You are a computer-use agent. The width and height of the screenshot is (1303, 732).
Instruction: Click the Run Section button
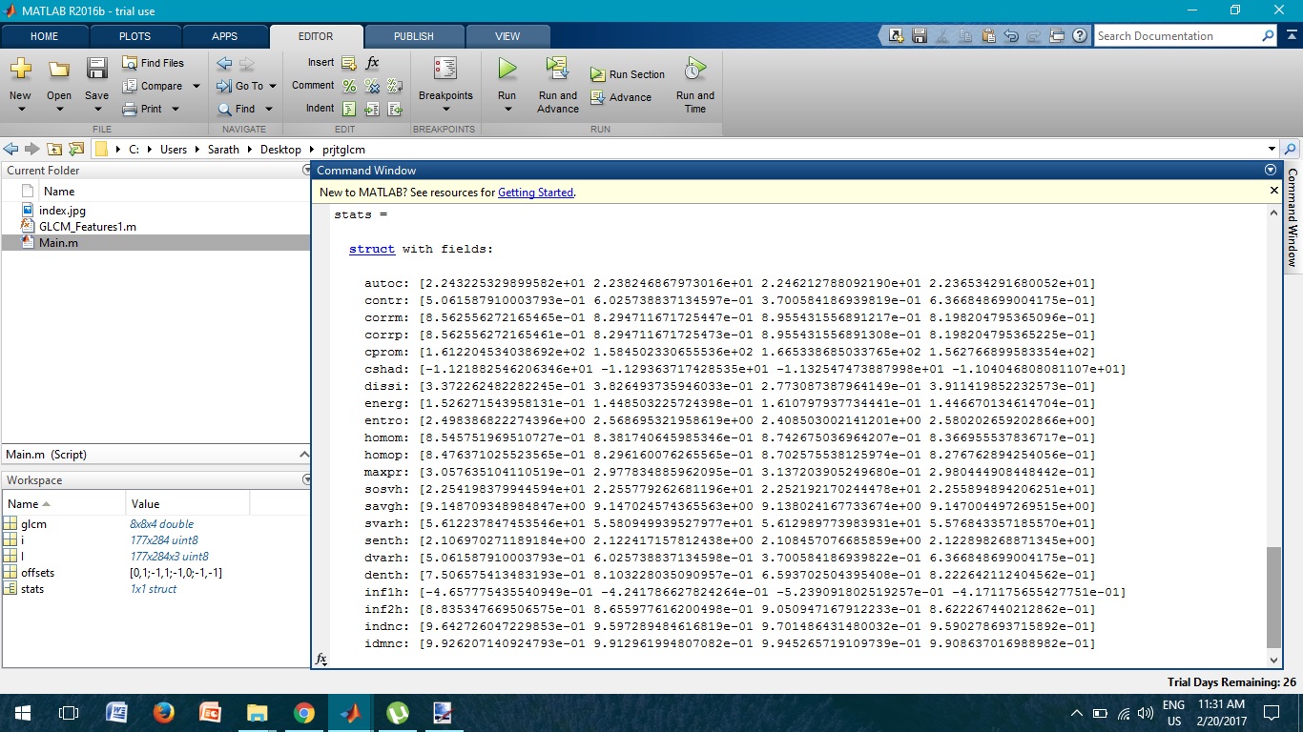tap(628, 72)
